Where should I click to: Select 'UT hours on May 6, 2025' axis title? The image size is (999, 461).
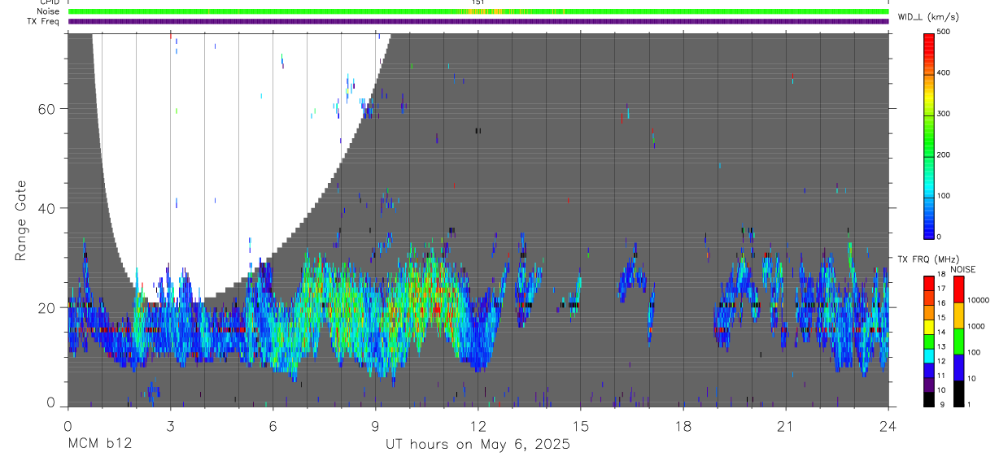pyautogui.click(x=478, y=445)
